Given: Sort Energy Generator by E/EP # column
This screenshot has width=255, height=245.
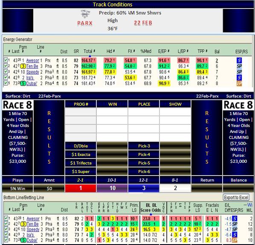Looking at the screenshot, I should pyautogui.click(x=164, y=51).
